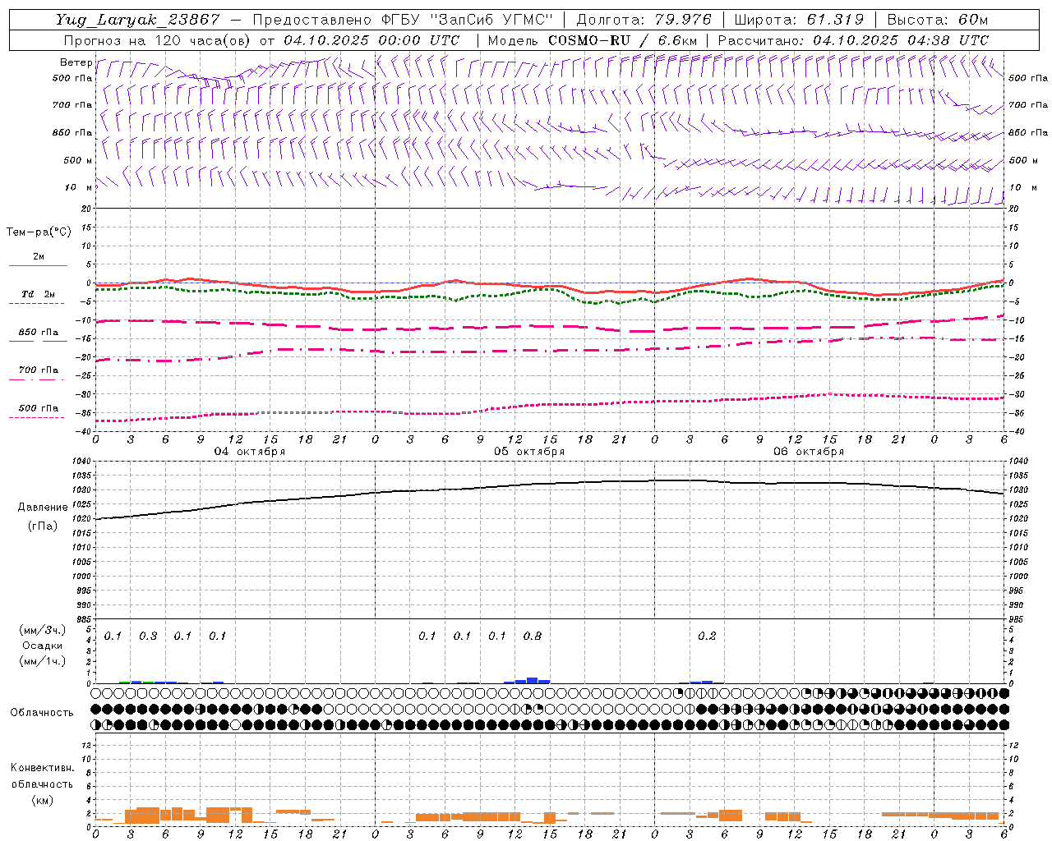Select the forecast start 04.10.2025 00:00 UTC
The width and height of the screenshot is (1052, 841).
tap(372, 40)
